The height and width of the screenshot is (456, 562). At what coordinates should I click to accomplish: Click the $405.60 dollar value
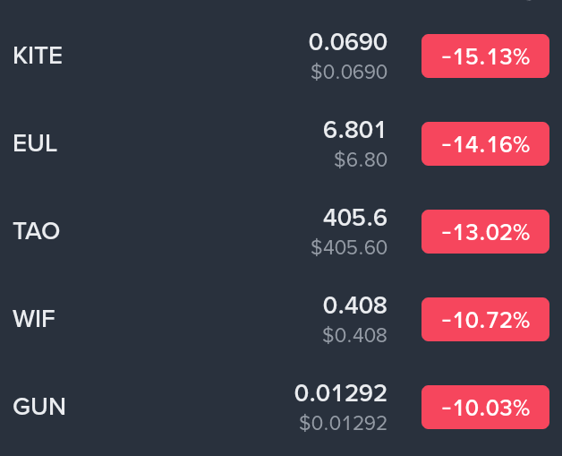click(x=349, y=247)
